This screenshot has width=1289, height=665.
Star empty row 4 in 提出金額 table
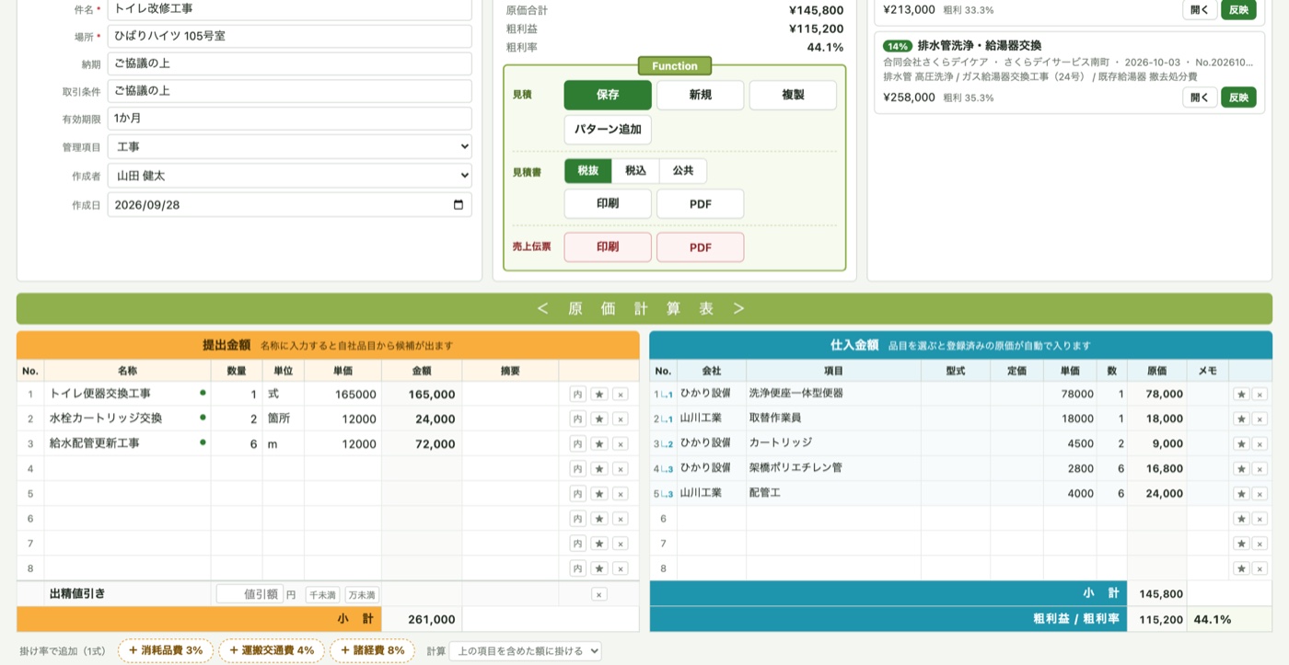599,468
